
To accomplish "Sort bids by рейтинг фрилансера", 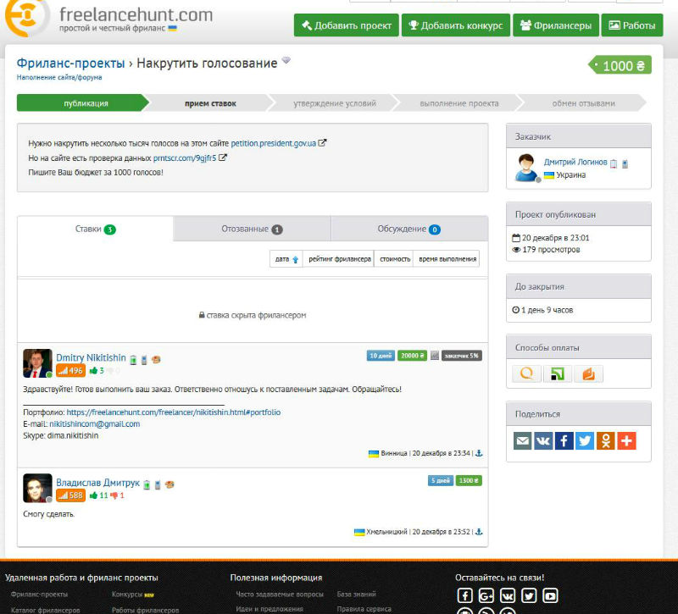I will click(x=338, y=259).
